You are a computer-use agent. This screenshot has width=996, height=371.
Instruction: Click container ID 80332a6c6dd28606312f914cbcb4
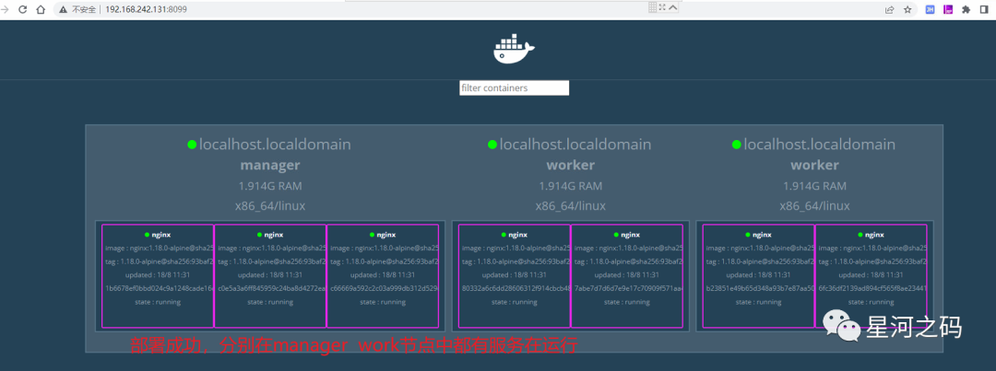coord(515,288)
